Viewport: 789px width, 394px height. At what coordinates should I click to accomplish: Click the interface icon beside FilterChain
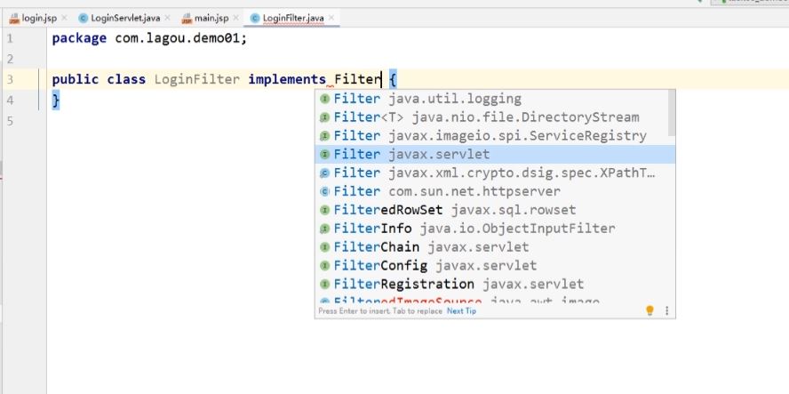tap(324, 247)
